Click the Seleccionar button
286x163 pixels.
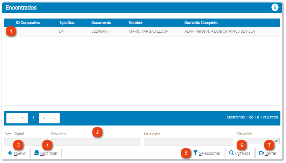207,153
